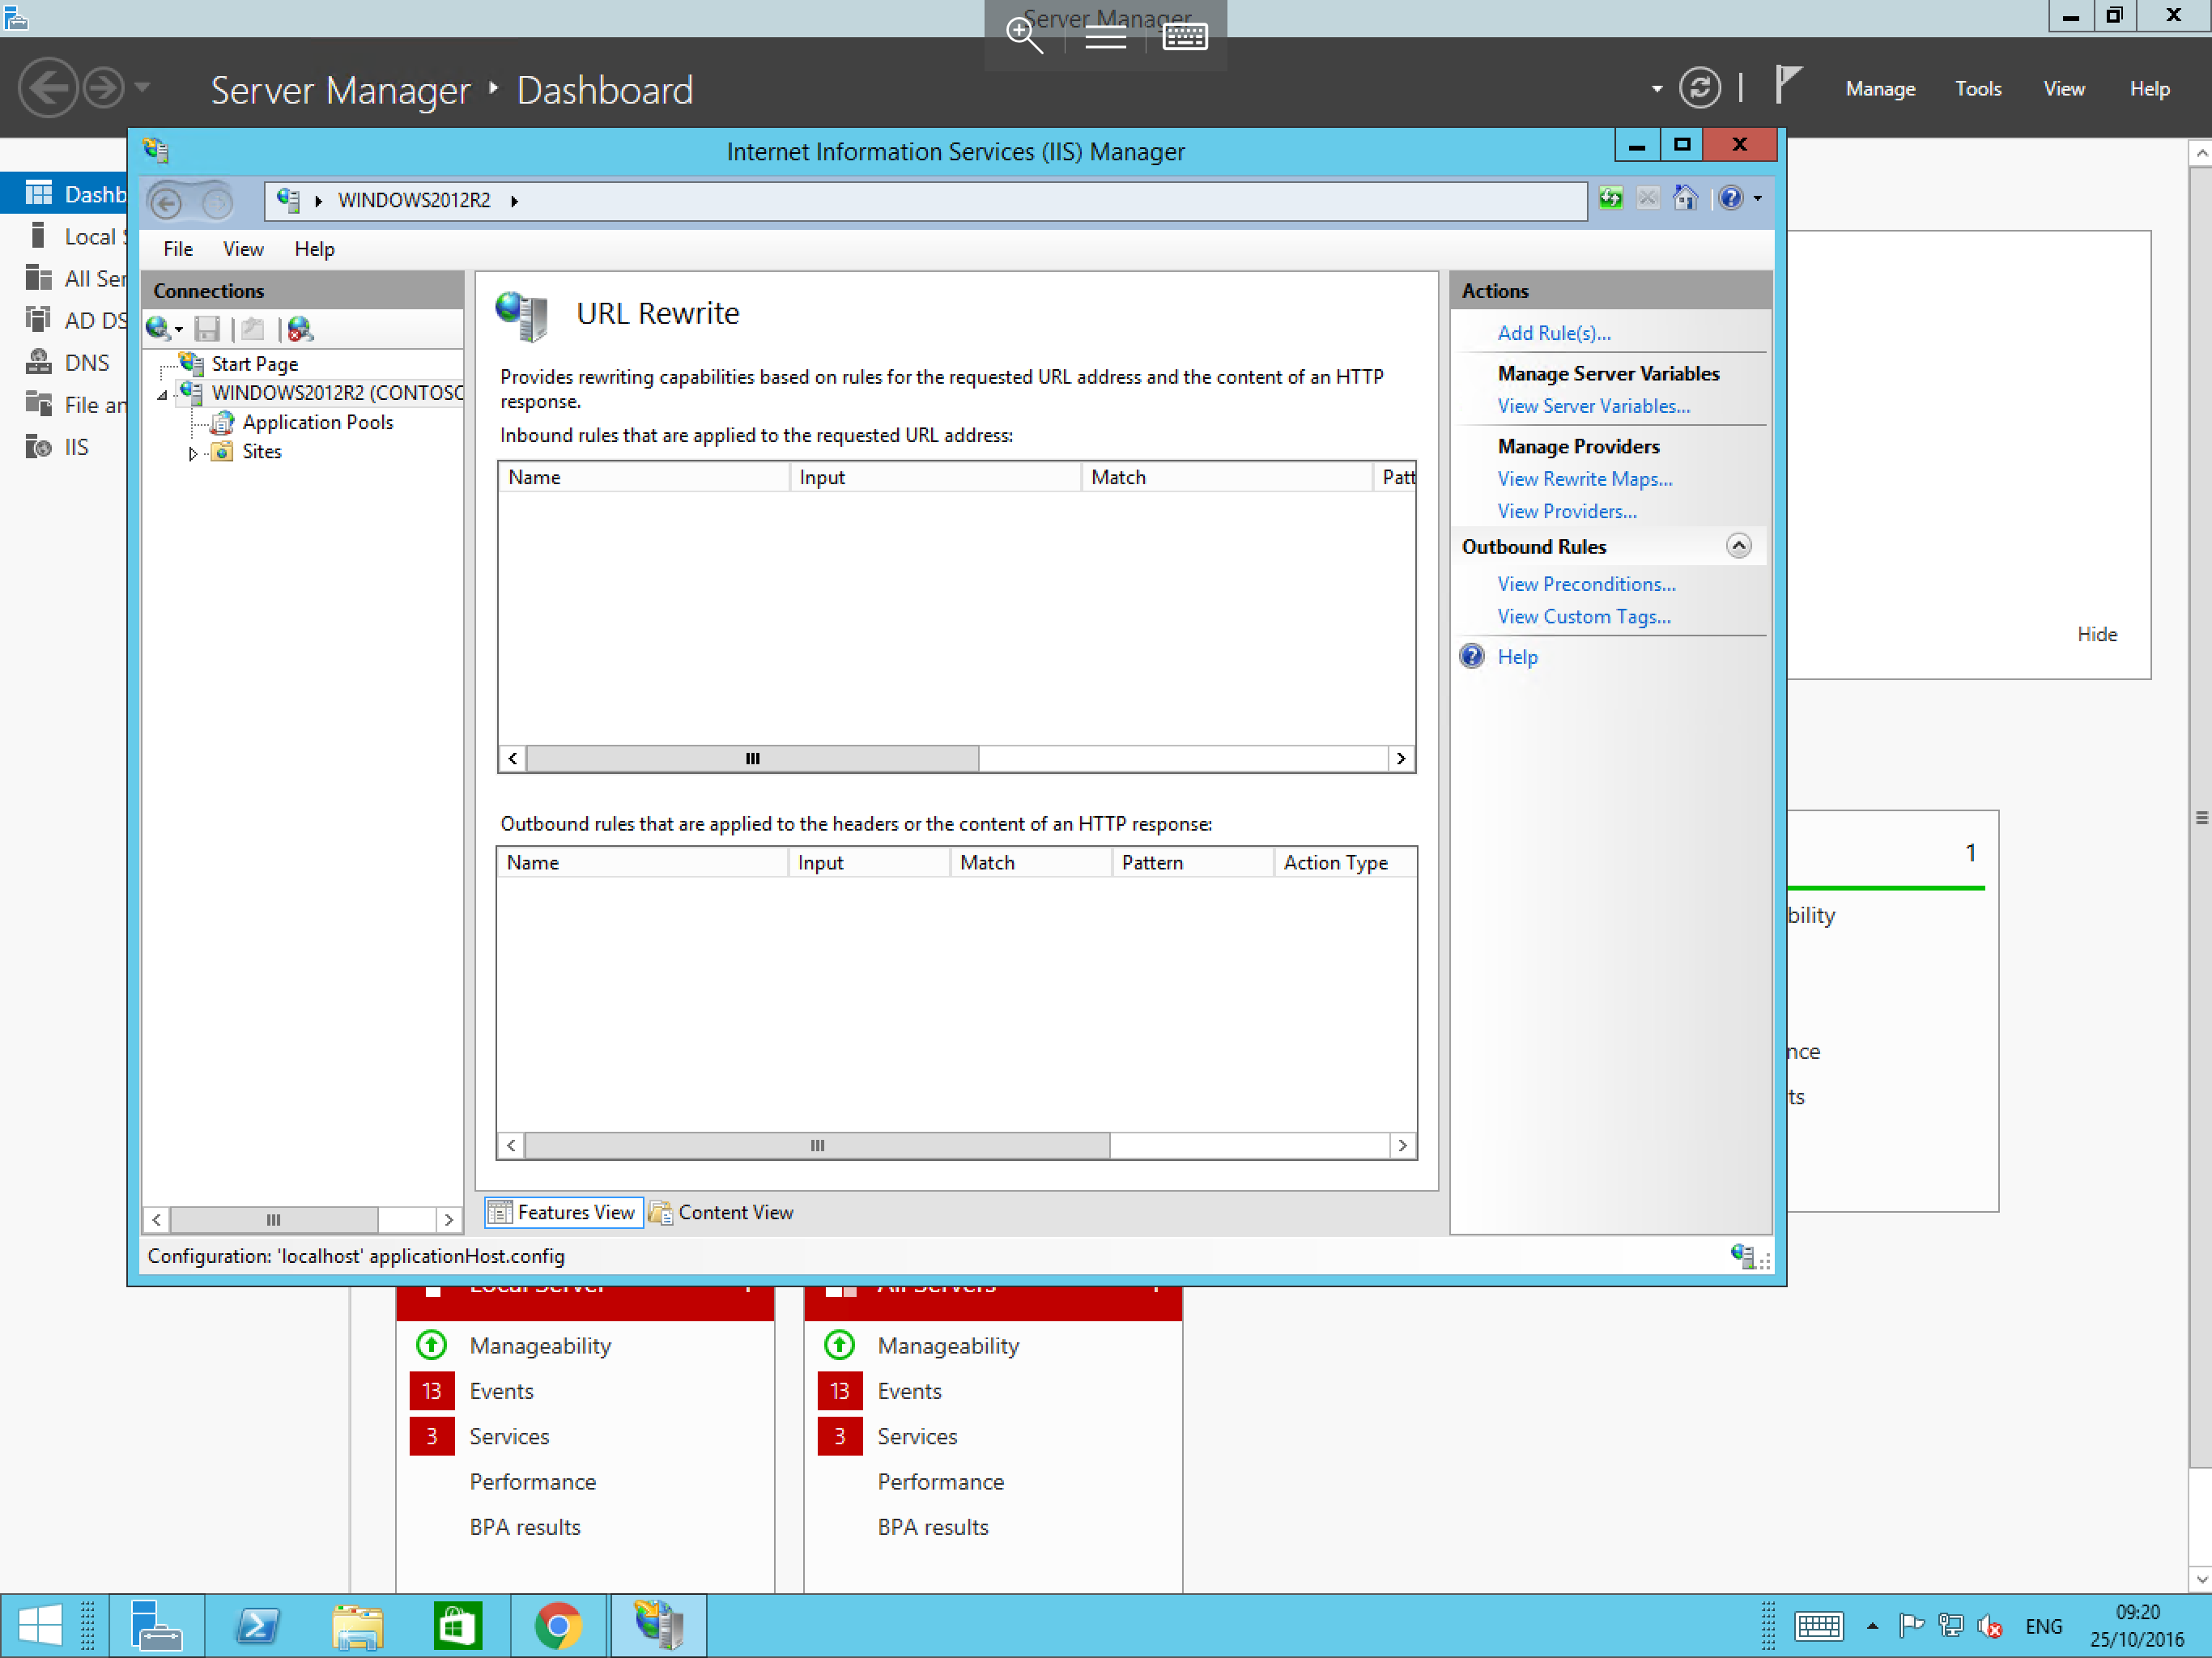This screenshot has height=1658, width=2212.
Task: Select Application Pools in the tree
Action: [x=317, y=422]
